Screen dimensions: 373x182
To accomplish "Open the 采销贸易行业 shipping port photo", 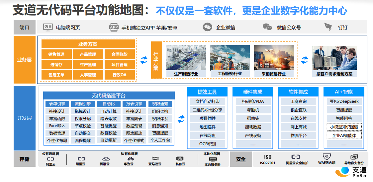I will (274, 58).
